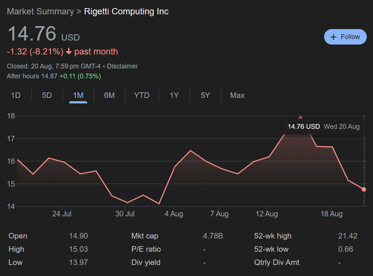The height and width of the screenshot is (276, 373).
Task: Click the 14.76 USD Wed 20 Aug tooltip
Action: 323,127
